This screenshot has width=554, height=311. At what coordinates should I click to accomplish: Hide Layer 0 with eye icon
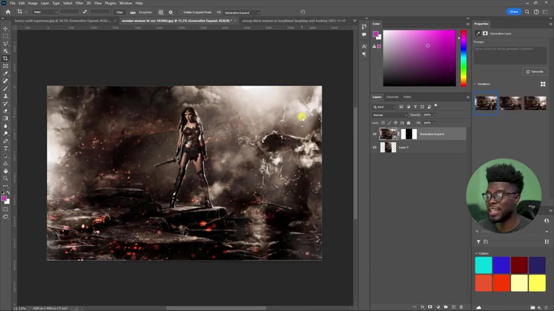click(374, 147)
